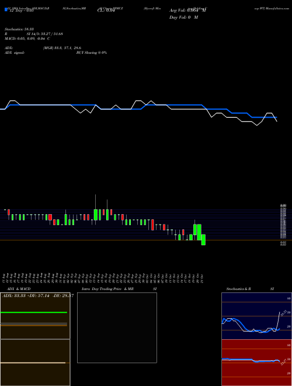
Task: Click the 'Day Vol: 0 M' text
Action: 183,18
